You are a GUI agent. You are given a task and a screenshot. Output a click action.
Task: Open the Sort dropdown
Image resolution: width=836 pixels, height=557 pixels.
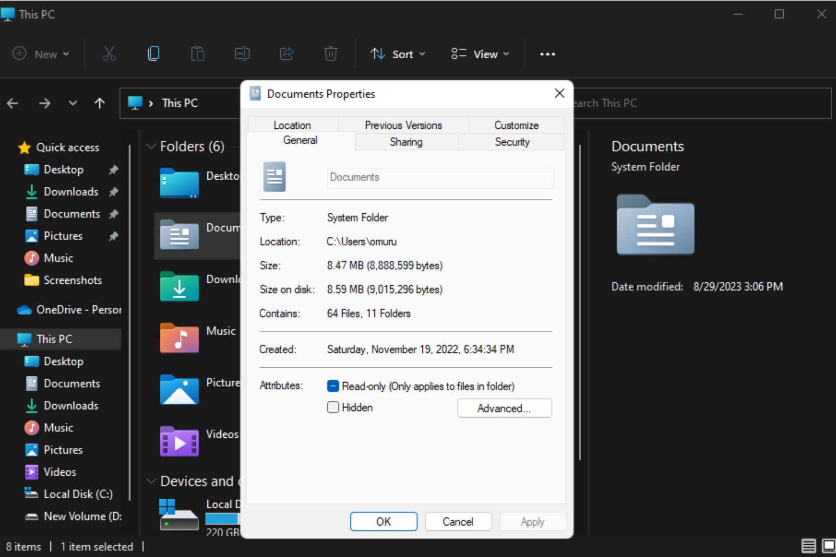(398, 54)
